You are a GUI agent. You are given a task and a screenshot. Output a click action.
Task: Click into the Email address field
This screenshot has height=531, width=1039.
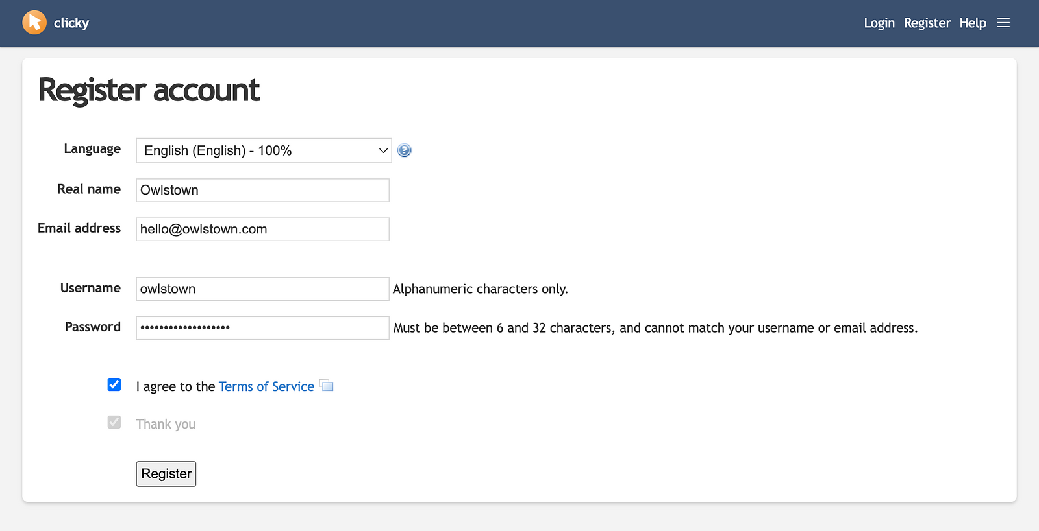(x=262, y=229)
